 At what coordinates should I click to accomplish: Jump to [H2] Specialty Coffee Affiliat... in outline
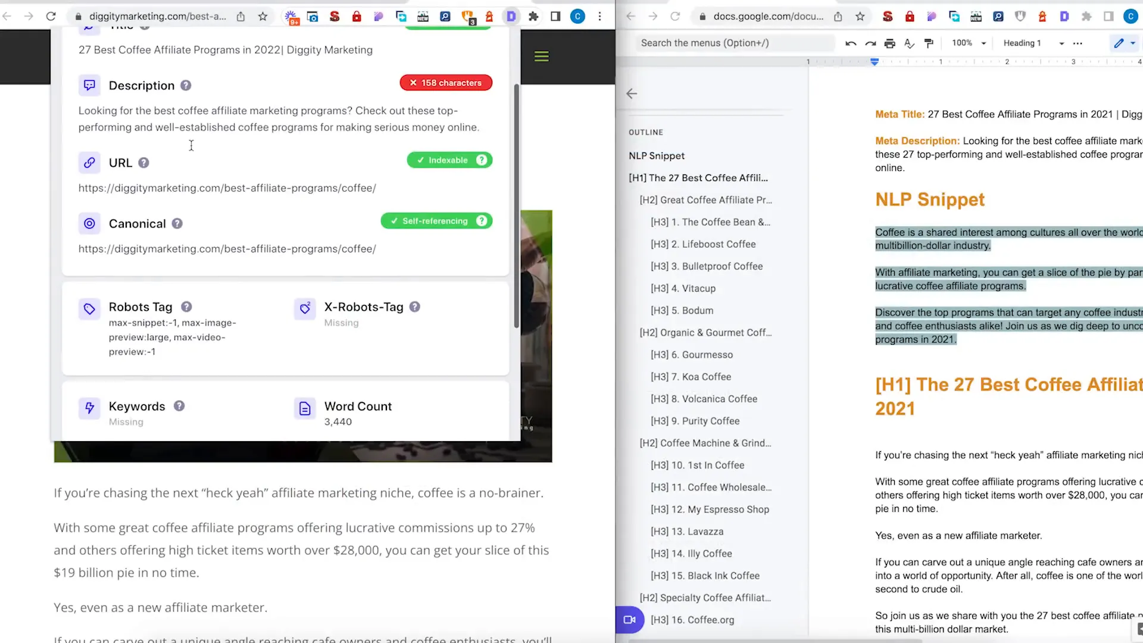(705, 598)
